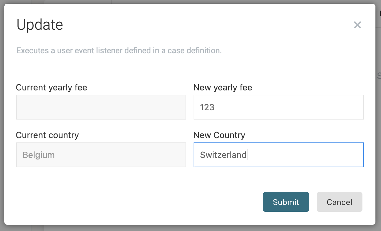The height and width of the screenshot is (231, 381).
Task: Click blank area right of Switzerland text
Action: tap(306, 155)
